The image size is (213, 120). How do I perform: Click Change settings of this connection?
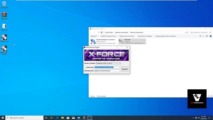click(x=165, y=36)
